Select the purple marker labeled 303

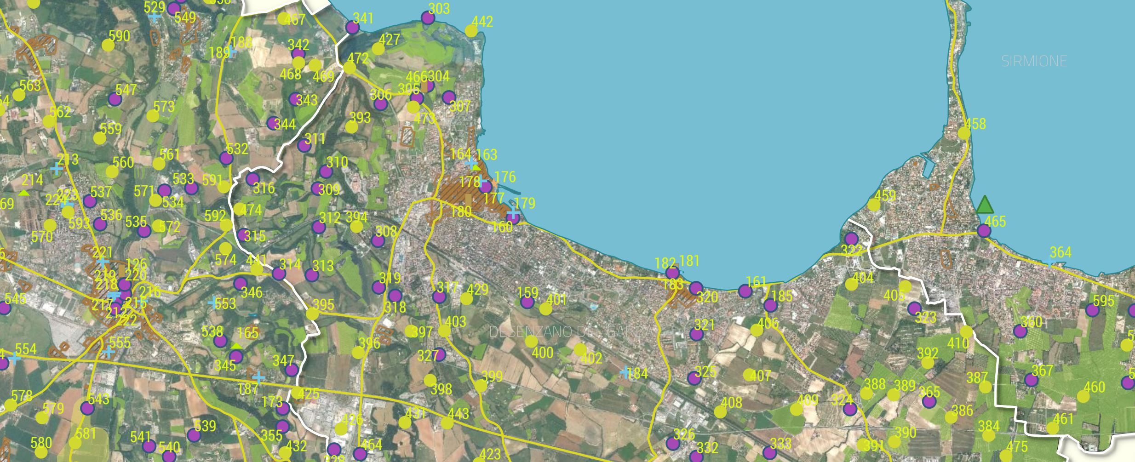click(428, 18)
